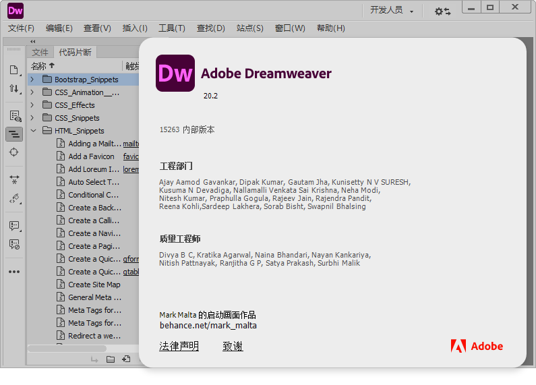Open the 帮助(H) menu
Viewport: 536px width, 385px height.
[x=331, y=28]
